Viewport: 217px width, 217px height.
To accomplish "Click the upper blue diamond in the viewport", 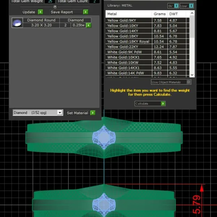I will (104, 137).
